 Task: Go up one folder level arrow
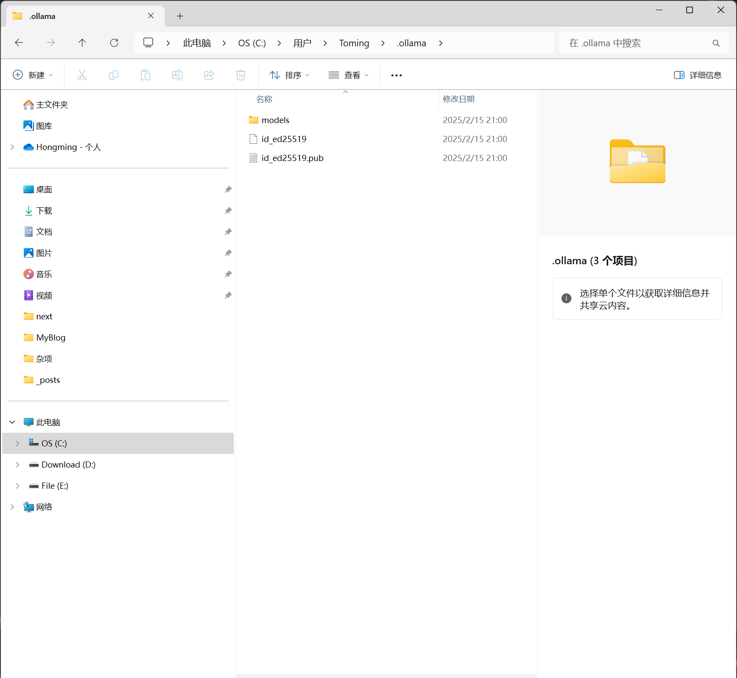click(x=82, y=43)
